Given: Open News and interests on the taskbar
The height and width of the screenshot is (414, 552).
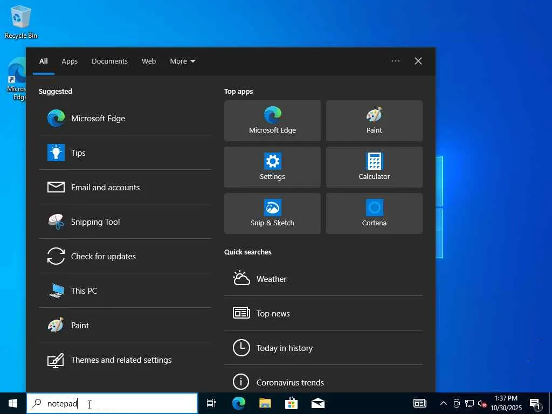Looking at the screenshot, I should point(419,403).
